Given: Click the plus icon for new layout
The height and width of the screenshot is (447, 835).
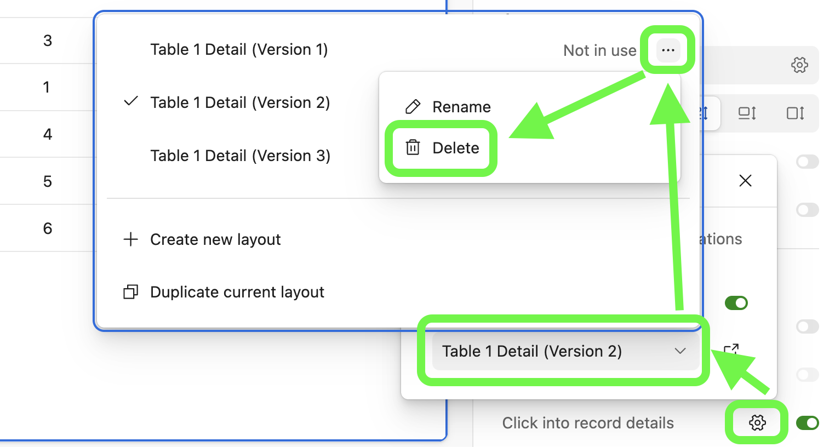Looking at the screenshot, I should [x=130, y=239].
